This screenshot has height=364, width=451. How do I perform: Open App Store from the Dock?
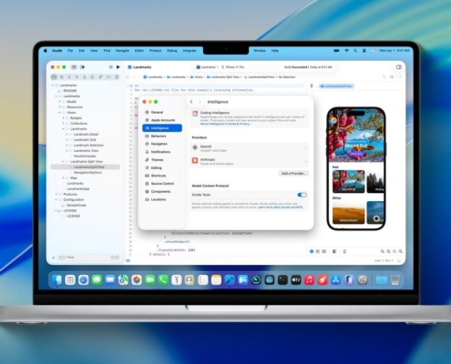coord(336,279)
